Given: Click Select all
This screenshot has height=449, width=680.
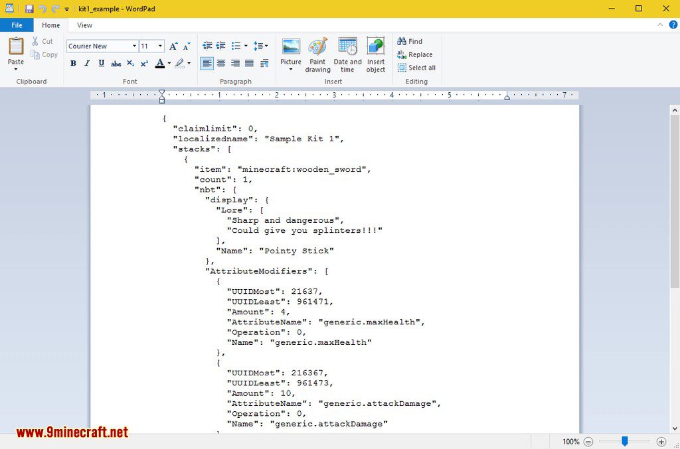Looking at the screenshot, I should 417,68.
